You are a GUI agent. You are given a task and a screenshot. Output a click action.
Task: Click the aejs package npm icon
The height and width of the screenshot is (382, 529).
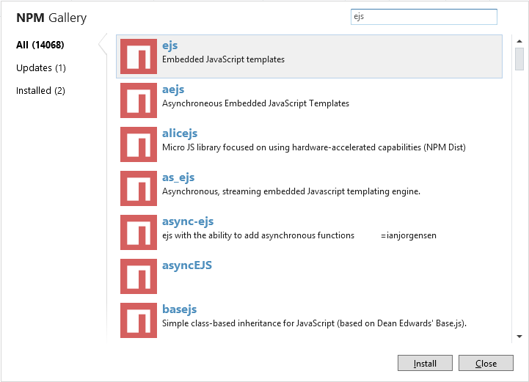pos(139,100)
